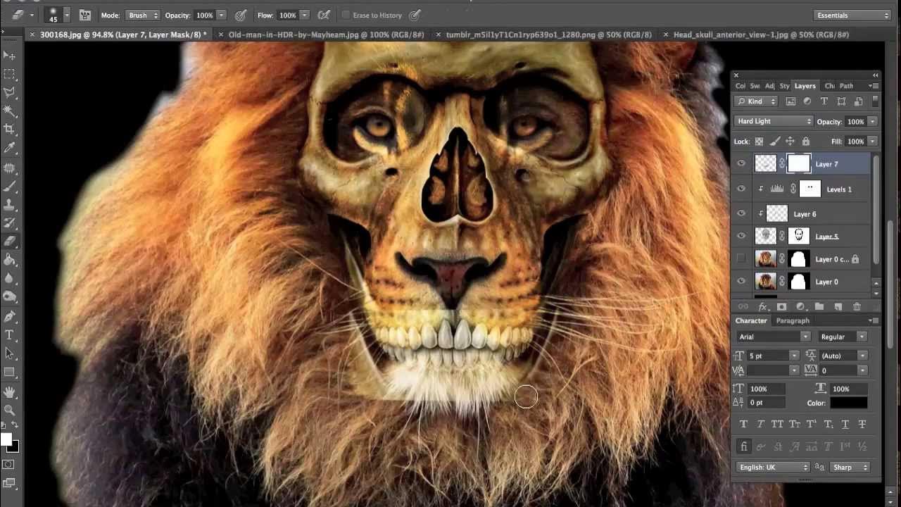Open the English: UK language dropdown
Screen dimensions: 901x507
tap(772, 467)
